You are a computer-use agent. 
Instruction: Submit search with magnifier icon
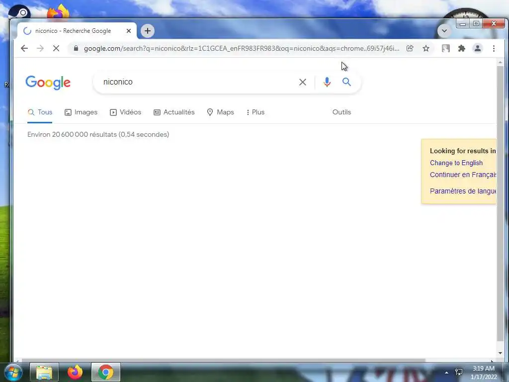click(x=346, y=82)
